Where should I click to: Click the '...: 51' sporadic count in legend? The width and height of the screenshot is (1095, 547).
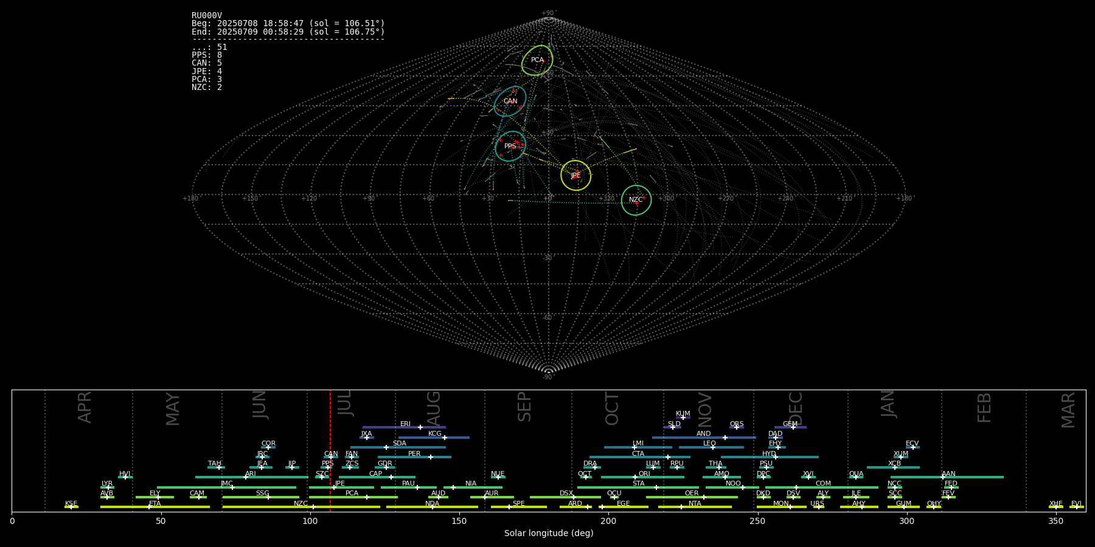209,47
